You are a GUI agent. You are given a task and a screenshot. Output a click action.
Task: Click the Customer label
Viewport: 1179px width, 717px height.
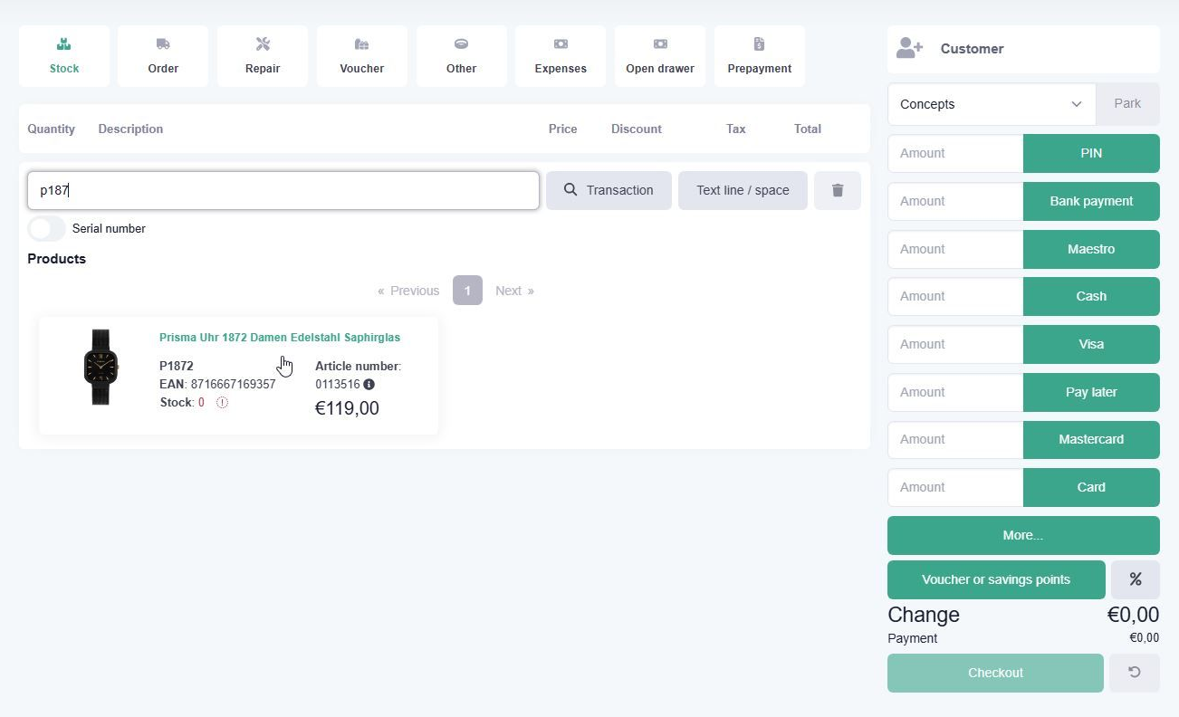coord(972,49)
